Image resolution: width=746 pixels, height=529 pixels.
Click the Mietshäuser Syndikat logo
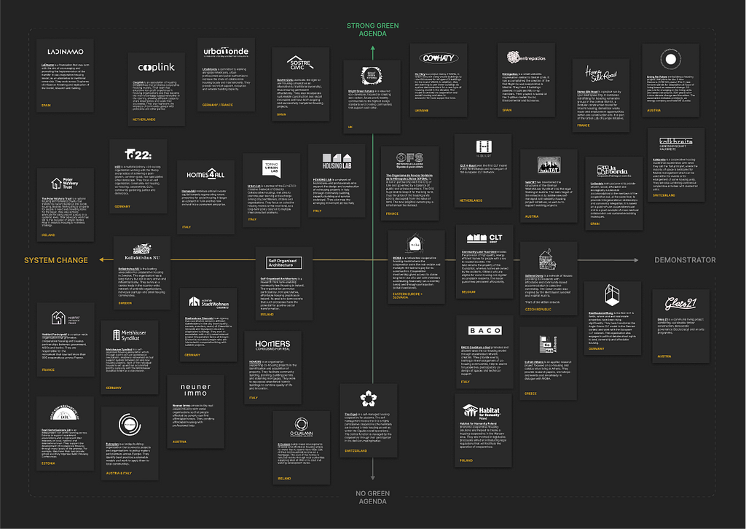coord(130,335)
